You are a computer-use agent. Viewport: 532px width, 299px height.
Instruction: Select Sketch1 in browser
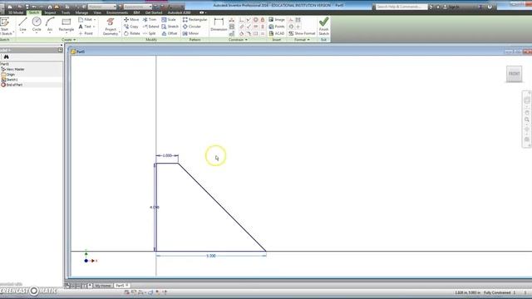pos(9,80)
